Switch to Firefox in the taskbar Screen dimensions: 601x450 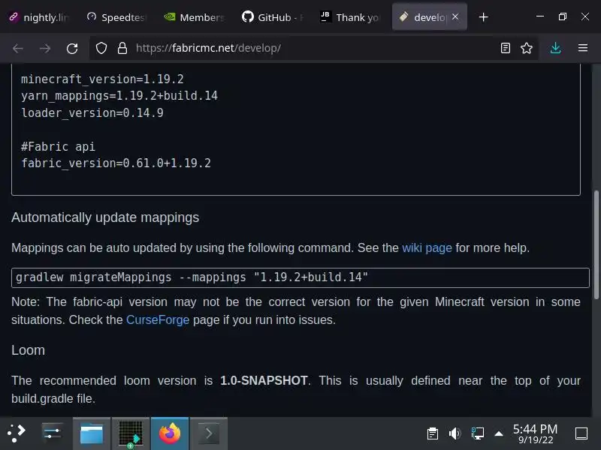pyautogui.click(x=170, y=433)
